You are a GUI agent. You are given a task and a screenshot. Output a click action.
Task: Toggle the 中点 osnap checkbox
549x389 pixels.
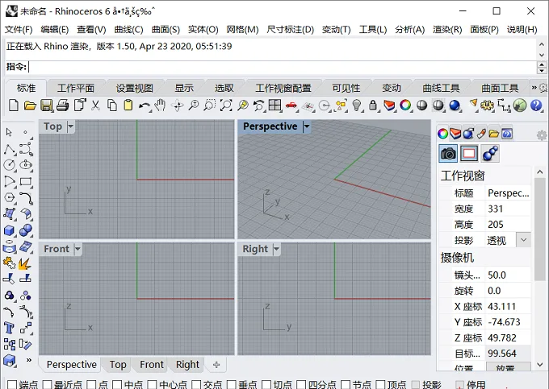(117, 384)
